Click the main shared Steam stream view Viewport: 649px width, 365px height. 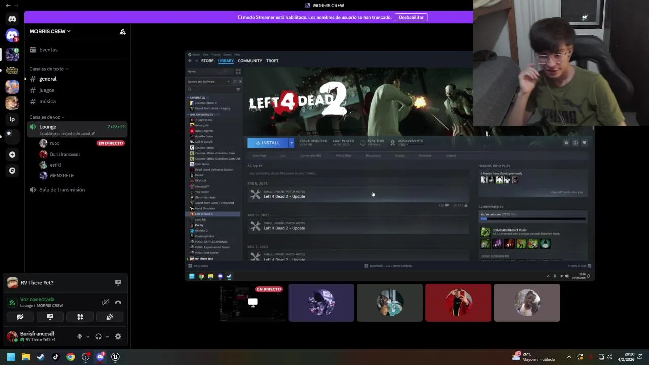coord(389,165)
